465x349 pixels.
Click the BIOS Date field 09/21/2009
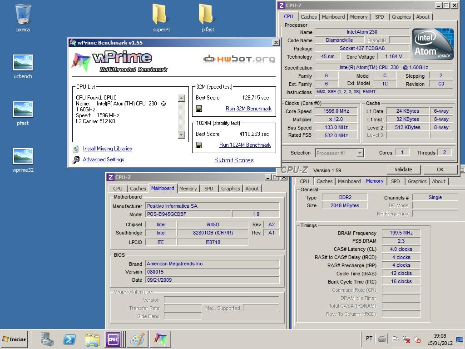(x=213, y=280)
